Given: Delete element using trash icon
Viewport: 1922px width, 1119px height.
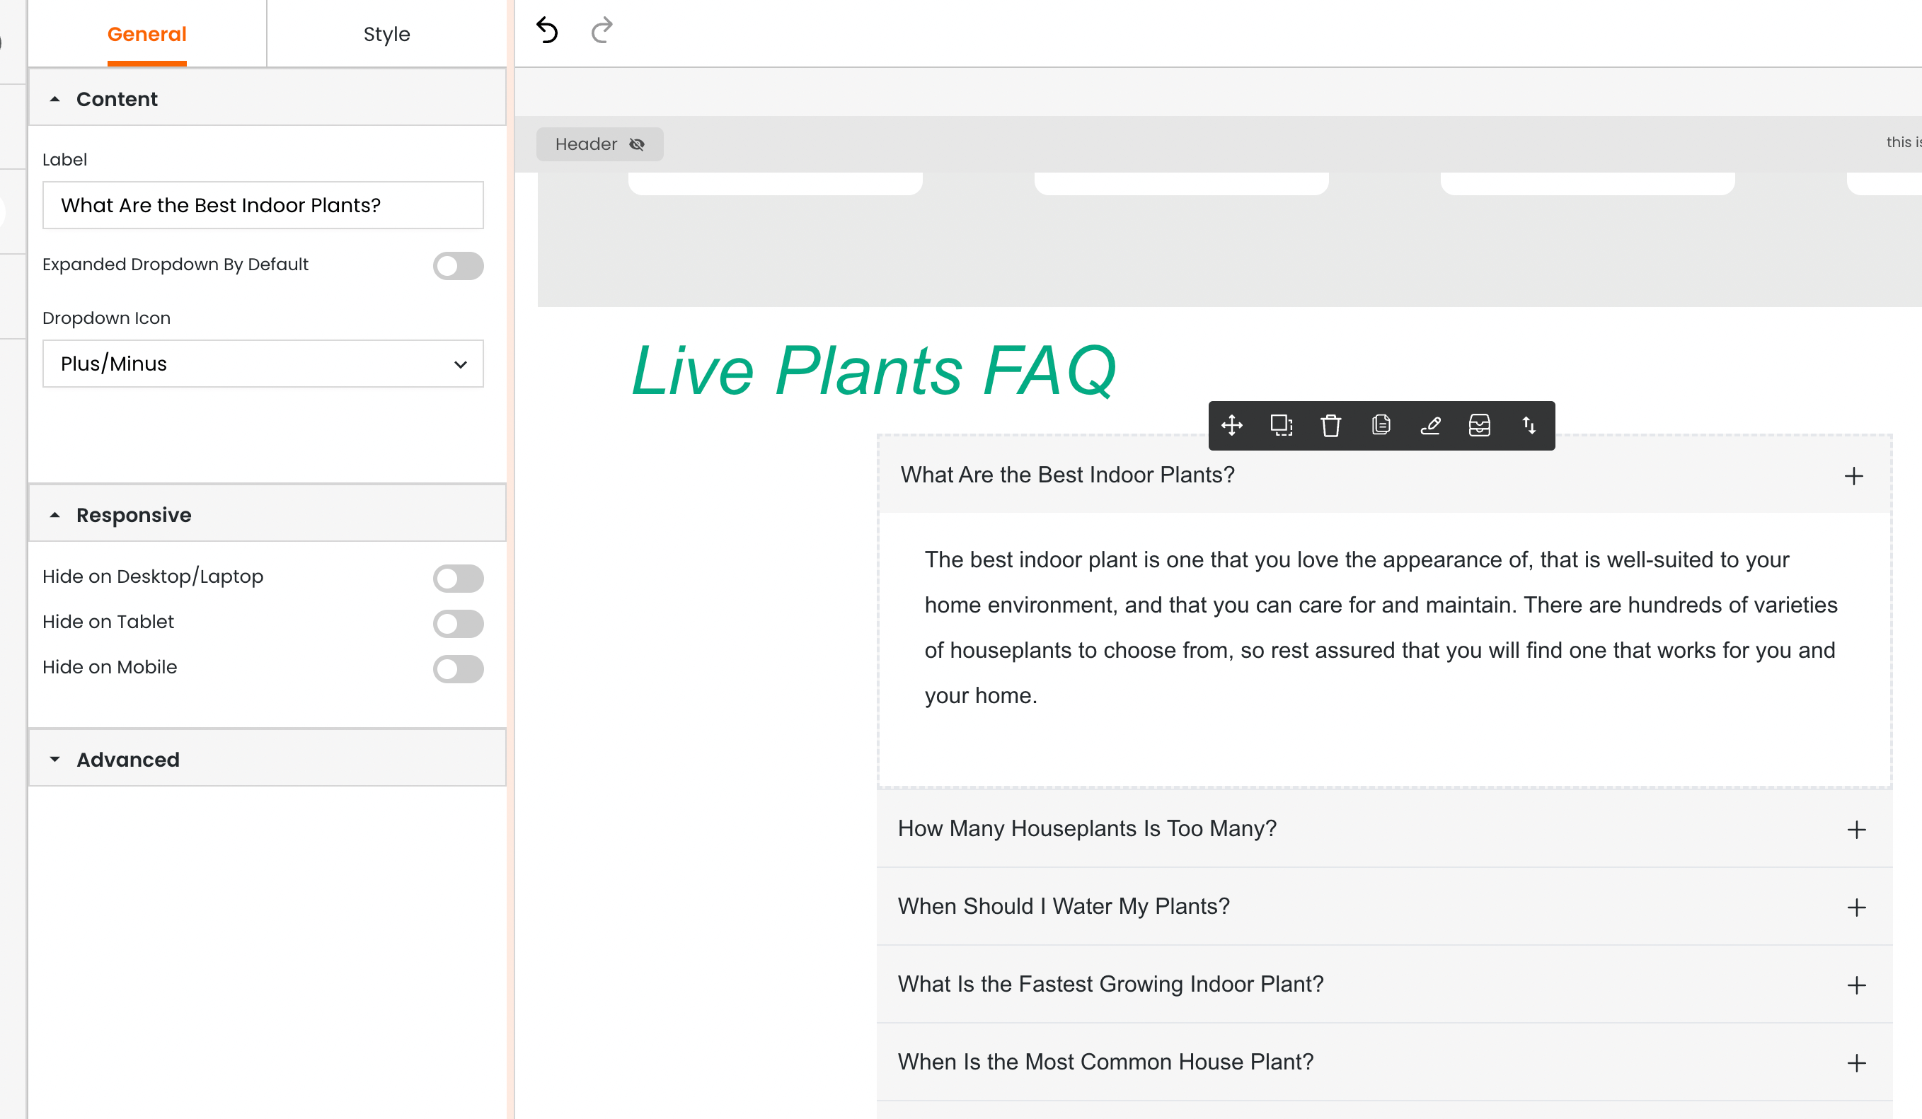Looking at the screenshot, I should click(1331, 425).
